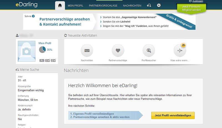Click the Alter value 31 - 41
Screen dimensions: 222x128
[x=22, y=80]
